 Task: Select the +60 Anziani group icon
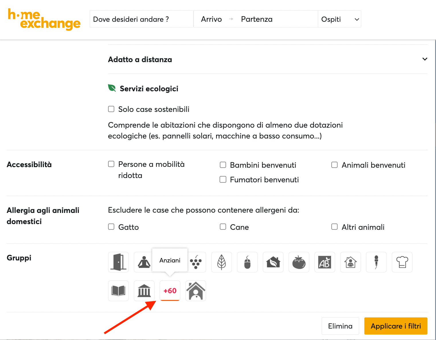coord(170,290)
